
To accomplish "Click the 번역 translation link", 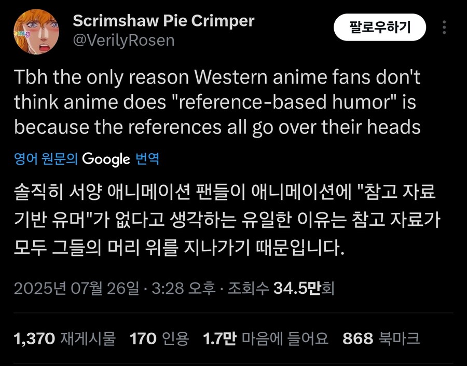I will (147, 159).
